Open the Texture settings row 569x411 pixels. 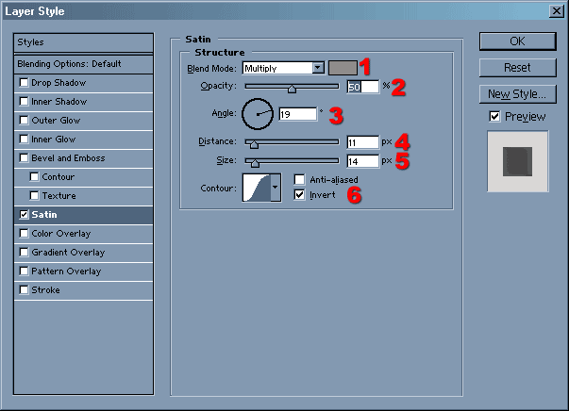coord(83,196)
